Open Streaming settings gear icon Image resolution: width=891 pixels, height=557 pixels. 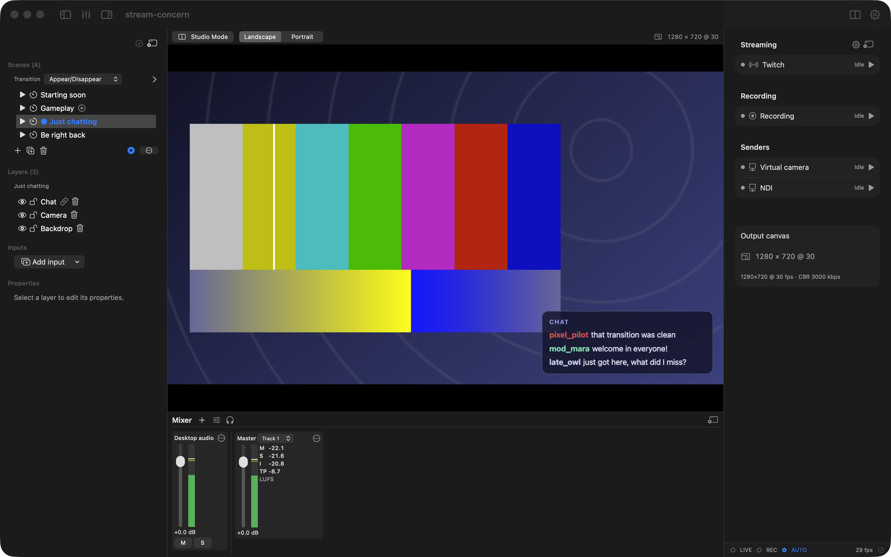pyautogui.click(x=856, y=45)
